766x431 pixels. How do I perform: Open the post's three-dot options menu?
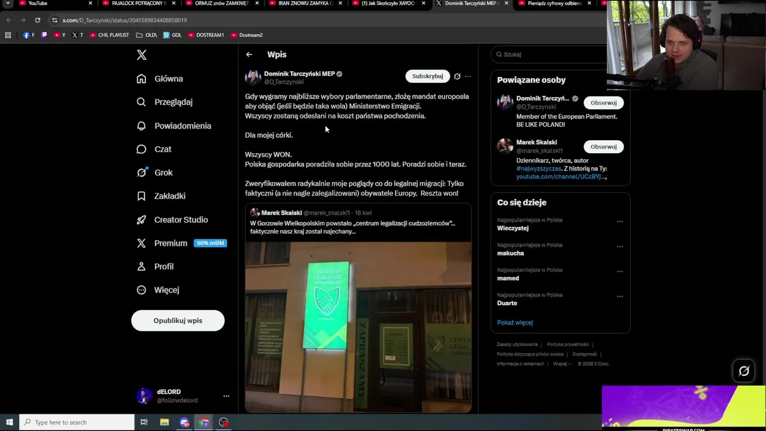point(468,76)
